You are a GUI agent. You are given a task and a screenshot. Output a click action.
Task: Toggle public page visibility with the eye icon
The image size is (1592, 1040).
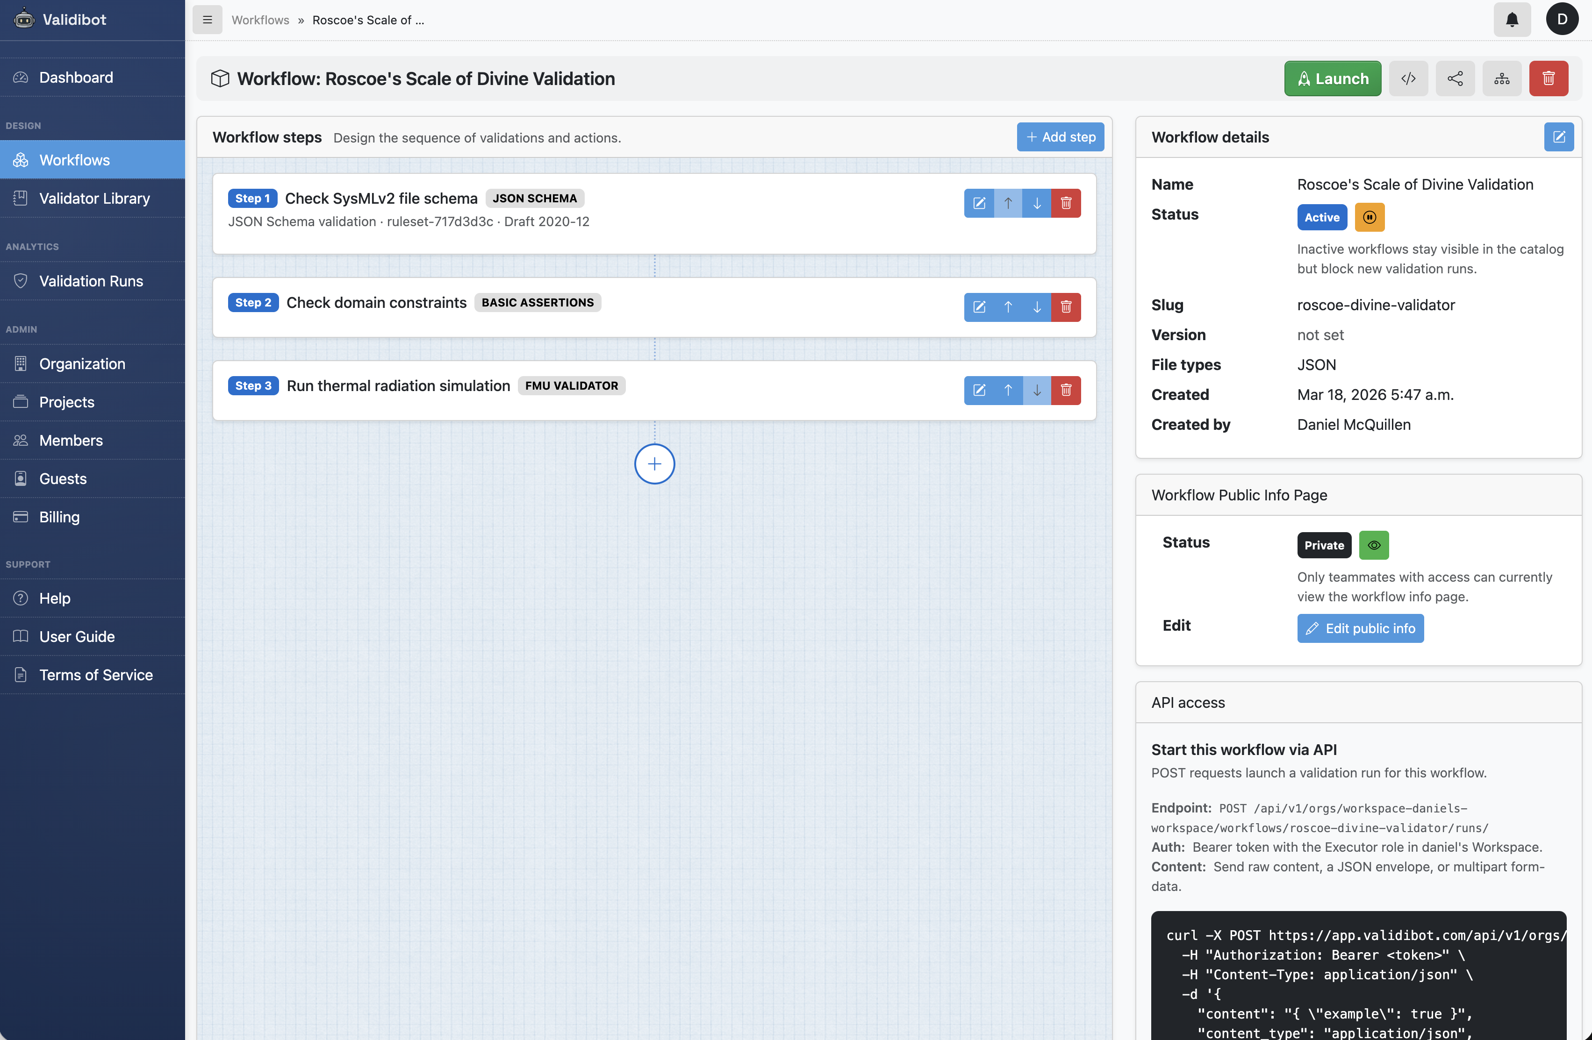pos(1375,545)
